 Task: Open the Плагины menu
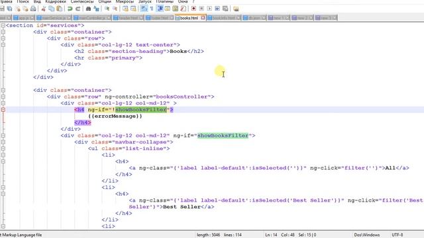165,1
